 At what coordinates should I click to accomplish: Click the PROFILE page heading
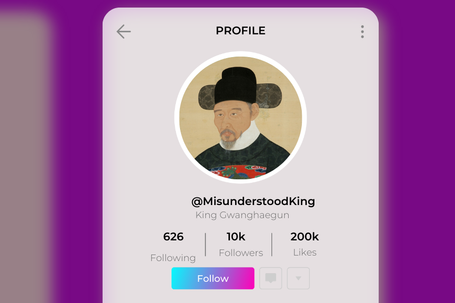[241, 31]
